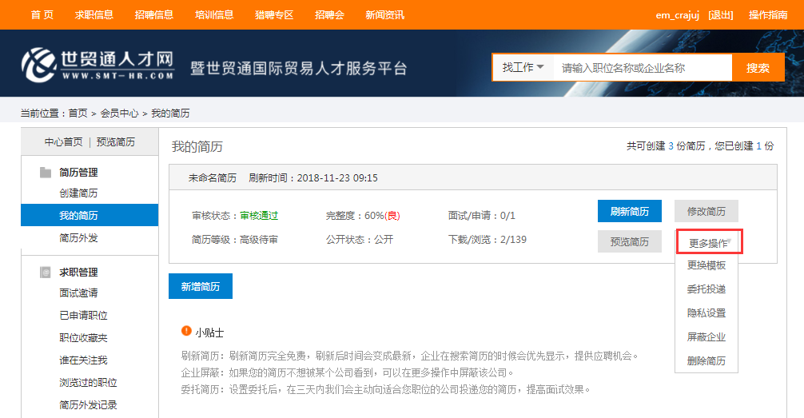Open 面试邀请 in the sidebar
Viewport: 804px width, 418px height.
click(x=78, y=293)
